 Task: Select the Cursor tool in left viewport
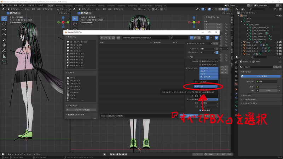[4, 24]
